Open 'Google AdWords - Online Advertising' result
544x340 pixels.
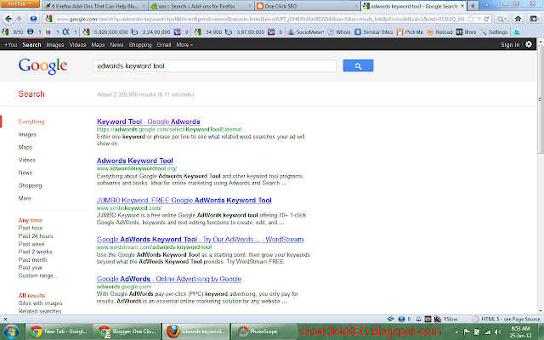point(169,279)
